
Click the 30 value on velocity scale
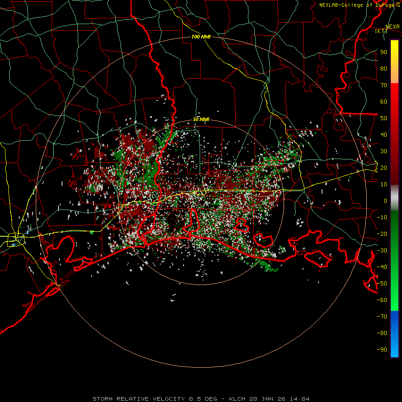(384, 151)
